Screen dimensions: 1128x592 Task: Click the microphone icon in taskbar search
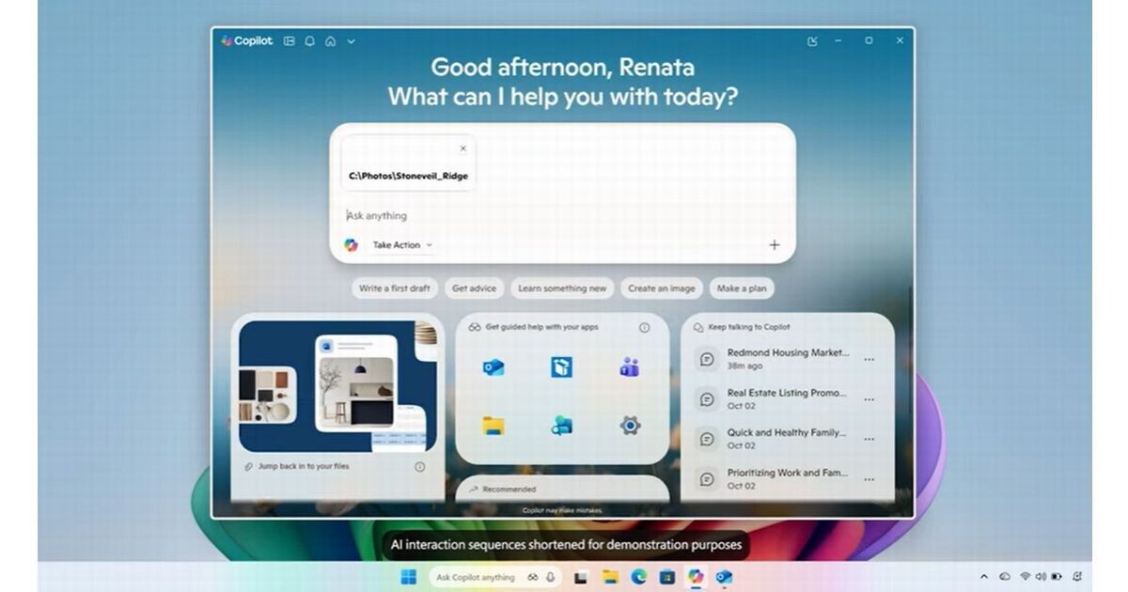(551, 577)
